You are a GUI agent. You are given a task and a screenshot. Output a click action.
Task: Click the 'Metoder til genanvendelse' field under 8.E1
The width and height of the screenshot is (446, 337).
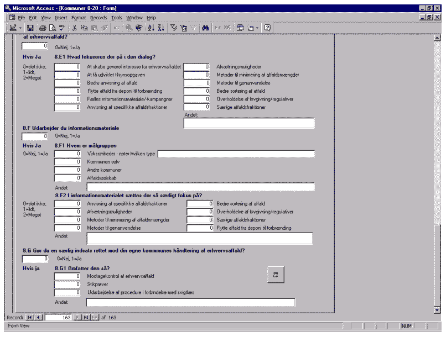196,83
